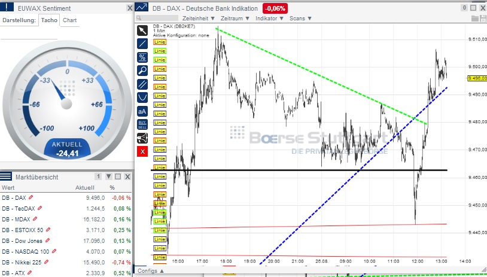The image size is (487, 277).
Task: Select the DB - Dow Jones row
Action: coord(66,241)
